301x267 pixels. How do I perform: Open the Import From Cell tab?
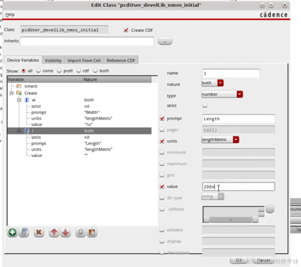[x=84, y=60]
